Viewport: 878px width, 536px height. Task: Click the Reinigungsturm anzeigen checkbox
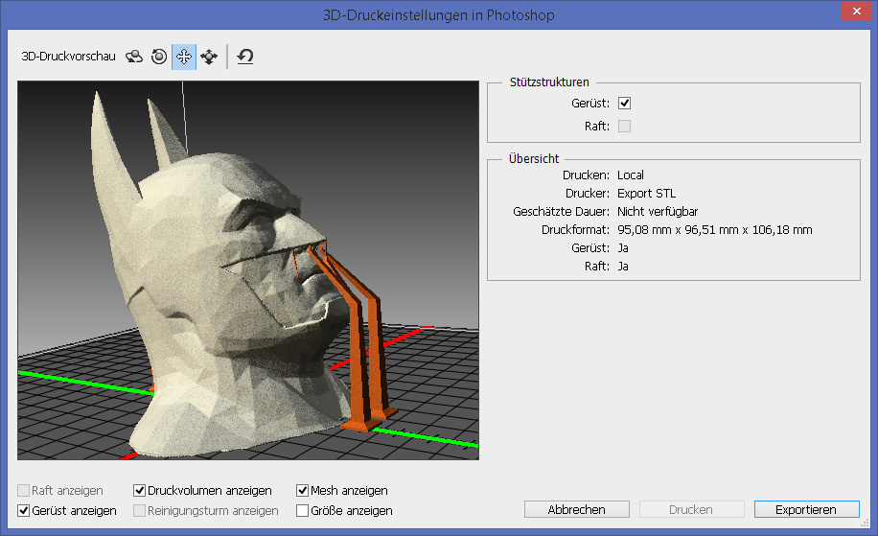[x=140, y=511]
